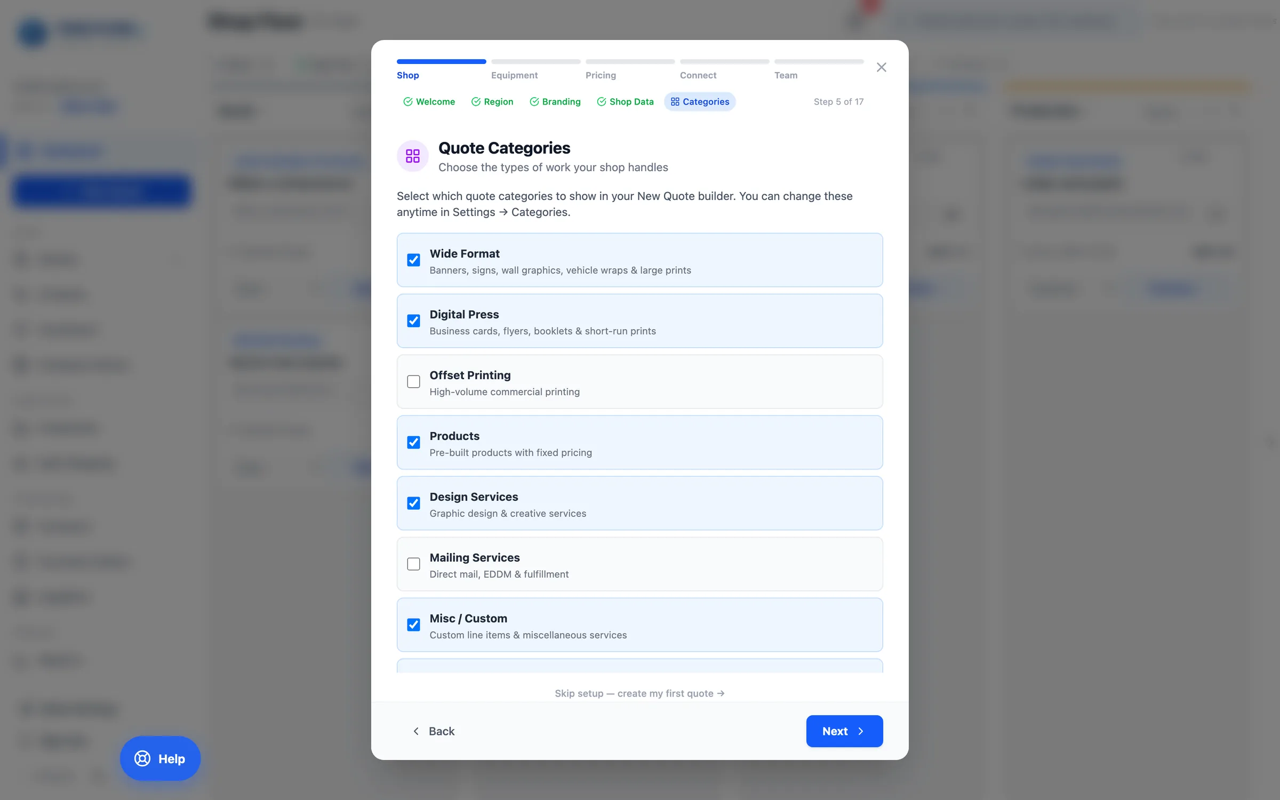Go to the Shop wizard section
Viewport: 1280px width, 800px height.
pos(408,75)
